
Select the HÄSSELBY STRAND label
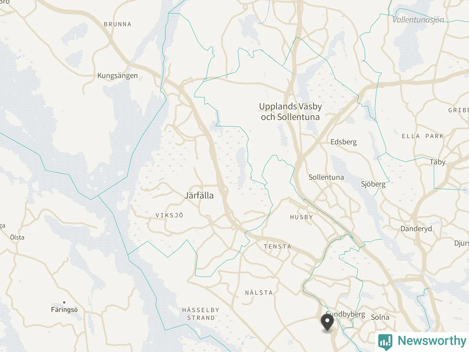(201, 314)
